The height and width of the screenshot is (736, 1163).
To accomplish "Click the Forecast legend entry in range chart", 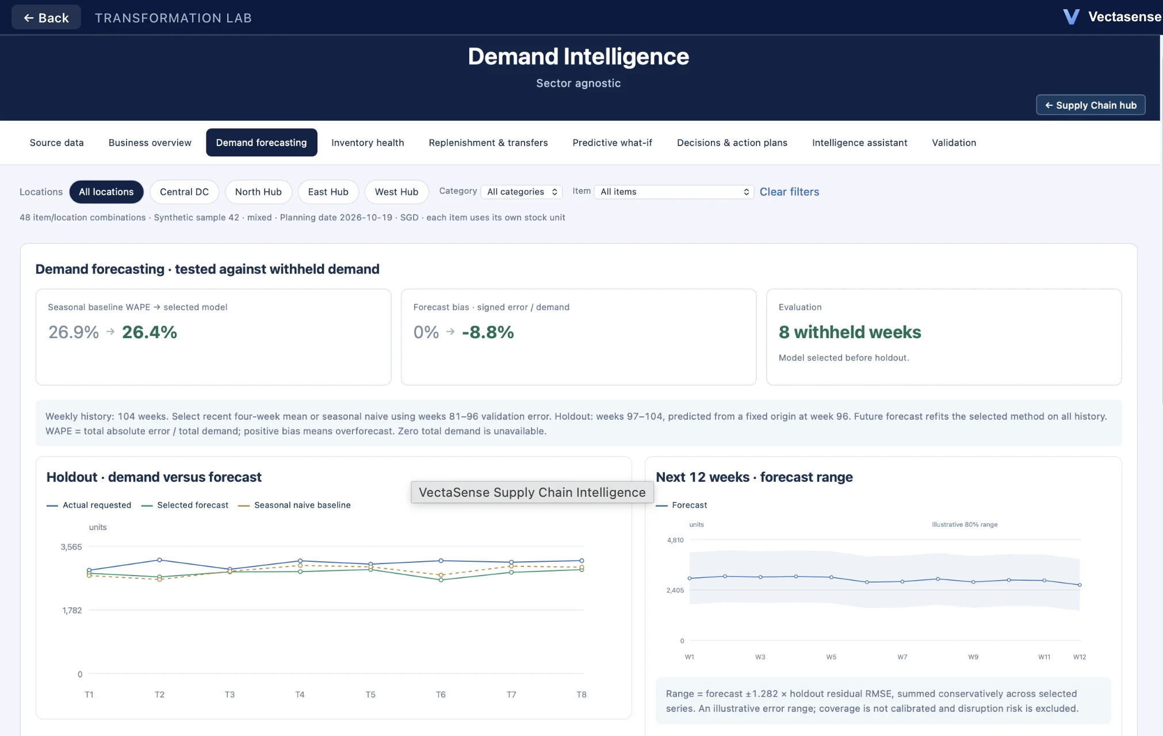I will point(682,505).
